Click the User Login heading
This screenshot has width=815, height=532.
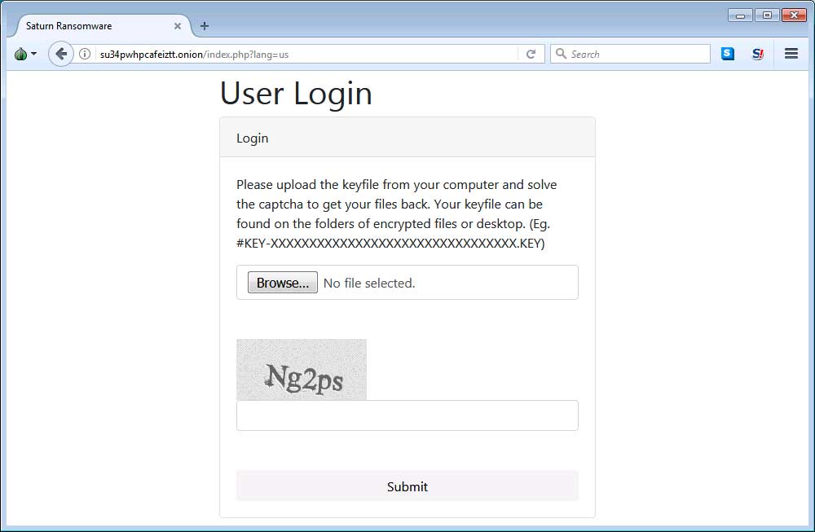click(x=296, y=94)
